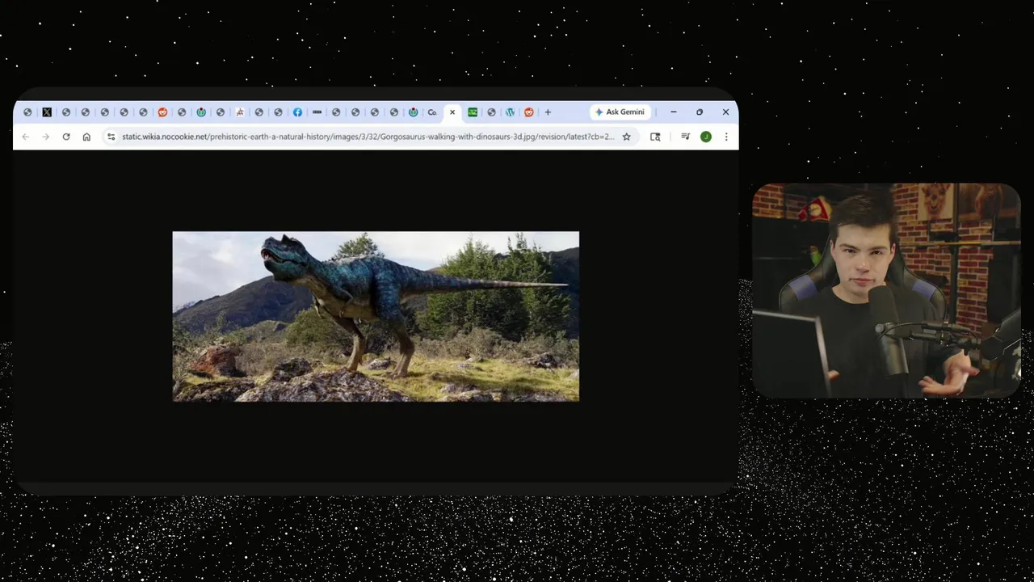Minimize the Chrome window
Viewport: 1034px width, 582px height.
(x=673, y=112)
